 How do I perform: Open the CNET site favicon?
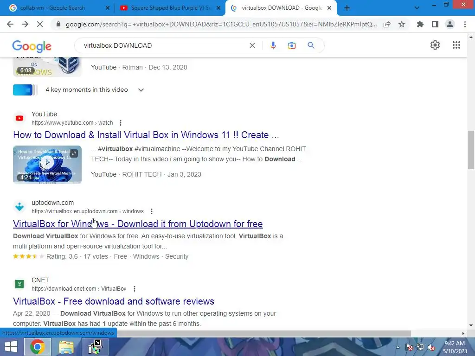click(x=19, y=284)
